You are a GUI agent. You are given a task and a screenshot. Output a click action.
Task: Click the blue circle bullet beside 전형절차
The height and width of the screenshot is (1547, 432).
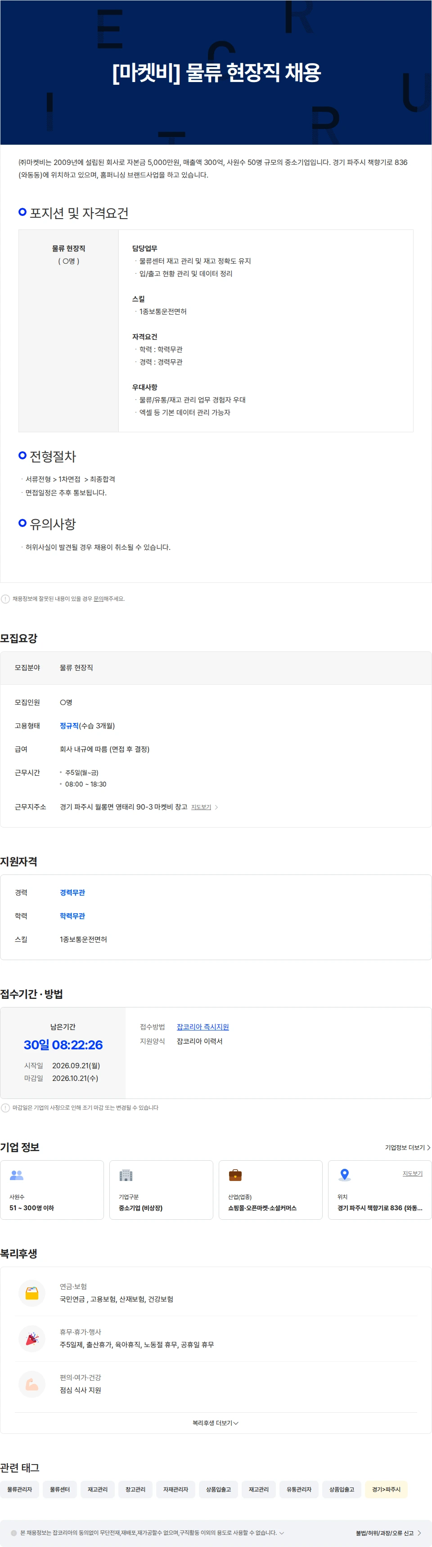[22, 455]
